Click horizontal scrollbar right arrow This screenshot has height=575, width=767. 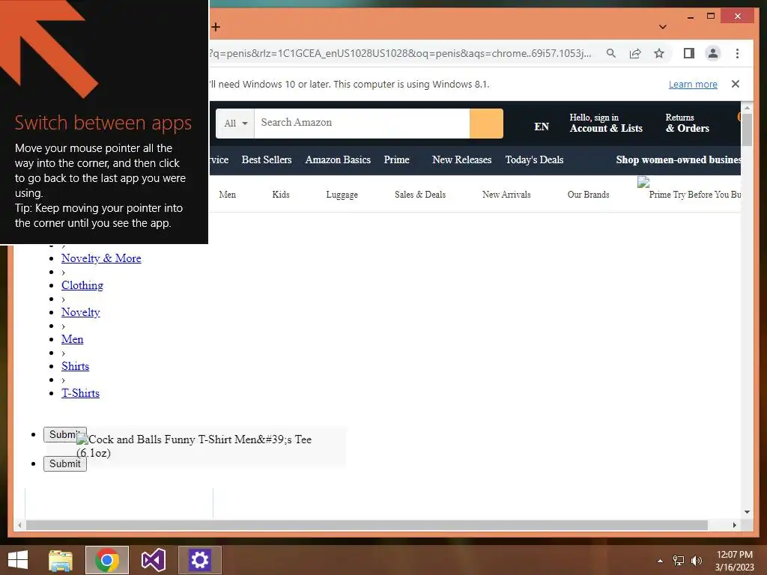734,525
